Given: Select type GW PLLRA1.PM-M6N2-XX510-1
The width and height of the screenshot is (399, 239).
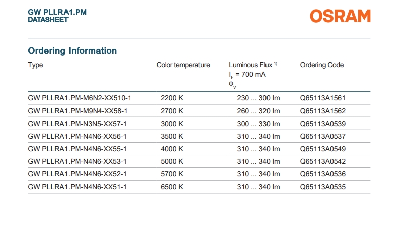Looking at the screenshot, I should tap(80, 98).
